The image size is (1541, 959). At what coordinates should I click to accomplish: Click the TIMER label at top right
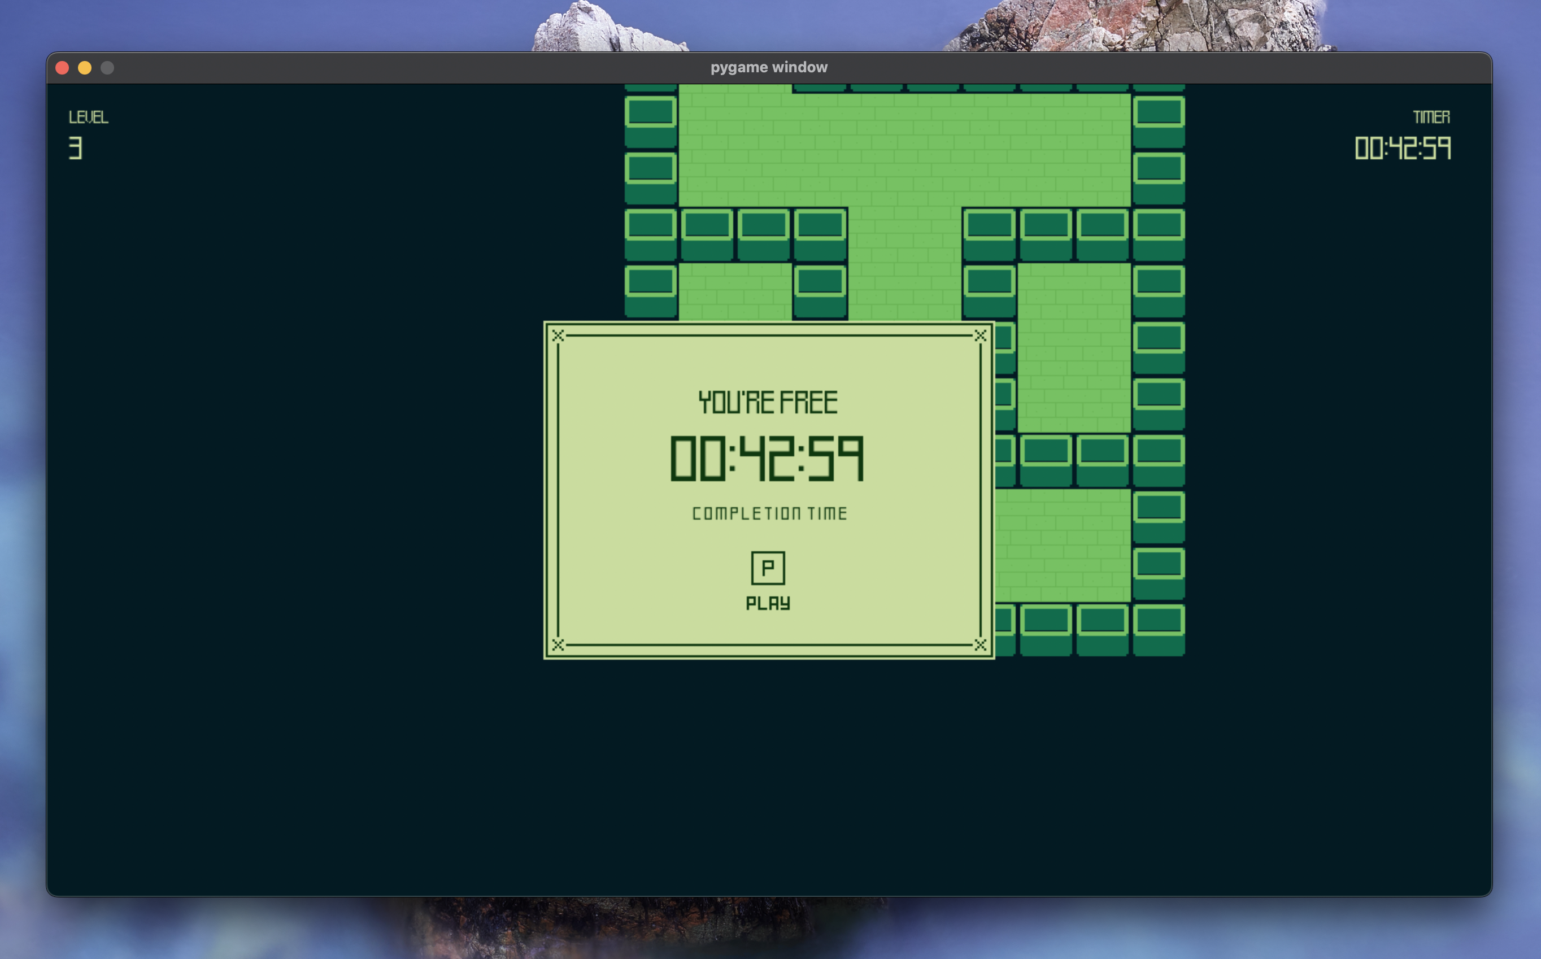[x=1431, y=117]
